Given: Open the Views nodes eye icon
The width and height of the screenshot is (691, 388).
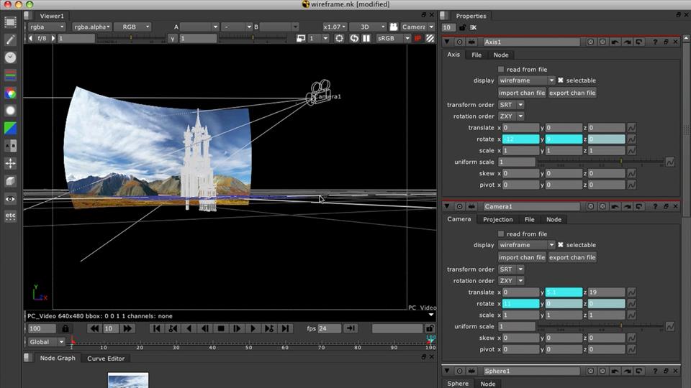Looking at the screenshot, I should coord(10,199).
